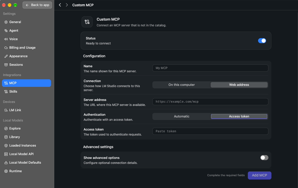Open the Library page
This screenshot has width=298, height=188.
pyautogui.click(x=26, y=137)
